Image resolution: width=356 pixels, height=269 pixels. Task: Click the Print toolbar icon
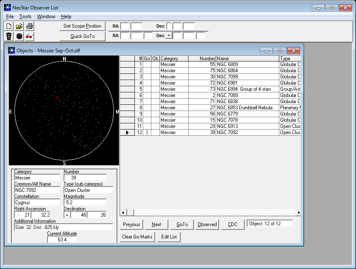click(30, 26)
